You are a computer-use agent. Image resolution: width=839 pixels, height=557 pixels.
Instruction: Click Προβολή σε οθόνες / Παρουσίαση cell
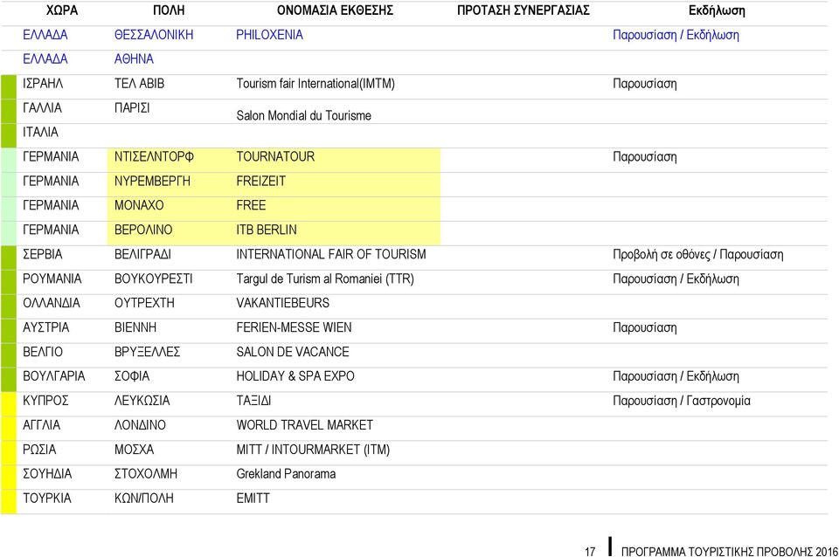697,254
